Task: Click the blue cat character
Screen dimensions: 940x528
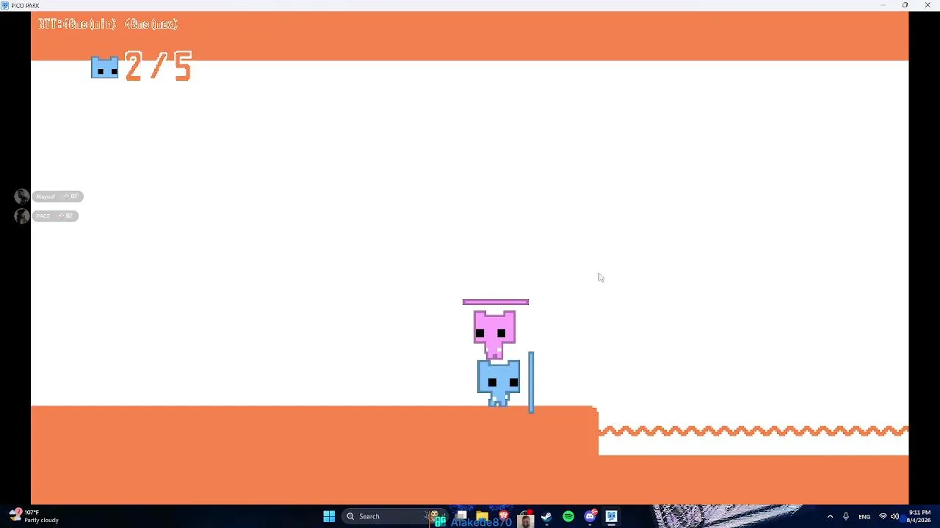Action: click(x=499, y=382)
